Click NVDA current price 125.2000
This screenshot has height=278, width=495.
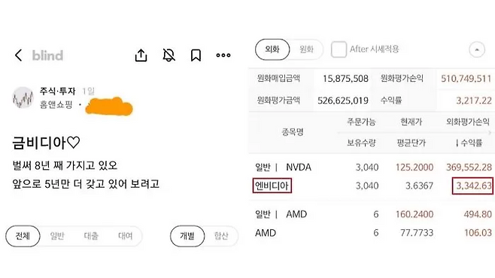[x=415, y=167]
